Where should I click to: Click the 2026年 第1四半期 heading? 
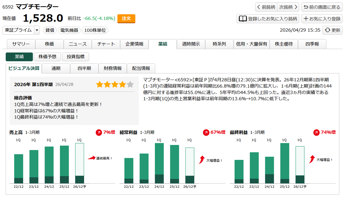pyautogui.click(x=33, y=84)
